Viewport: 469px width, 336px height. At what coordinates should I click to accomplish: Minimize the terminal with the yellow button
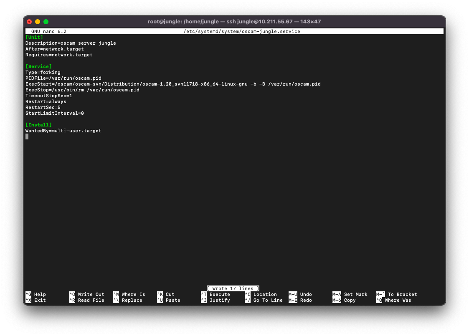pyautogui.click(x=38, y=22)
